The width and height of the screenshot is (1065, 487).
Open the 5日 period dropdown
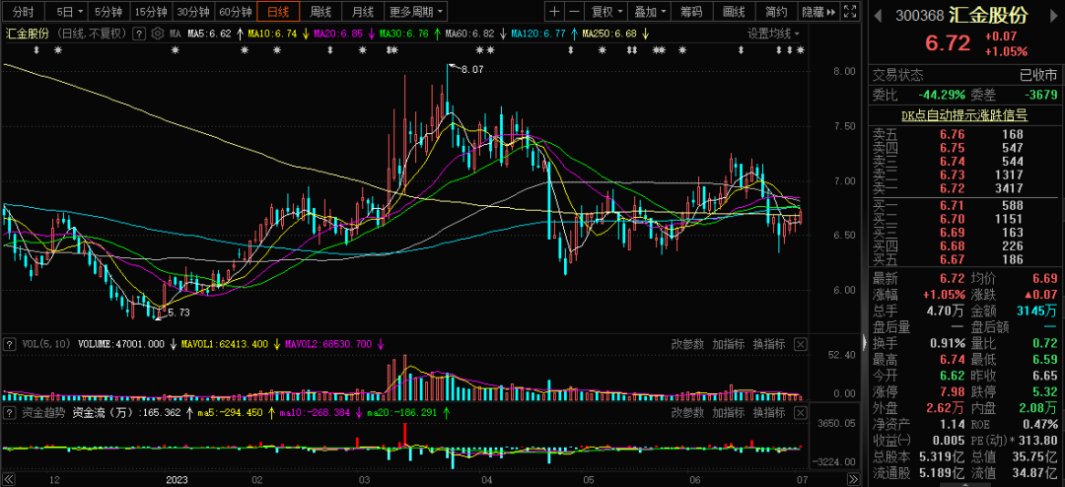pos(69,12)
